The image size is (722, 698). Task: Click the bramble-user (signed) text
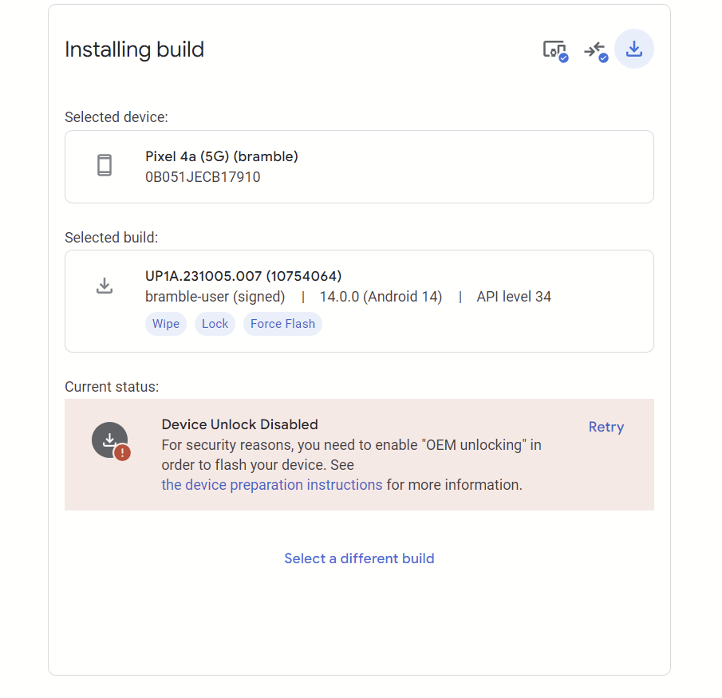click(x=215, y=297)
